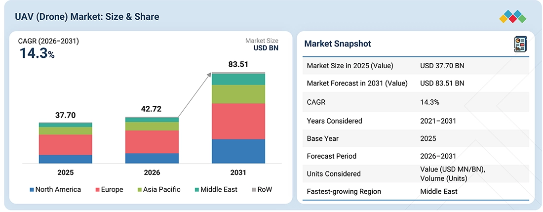Image resolution: width=543 pixels, height=212 pixels.
Task: Click the '2025' axis label
Action: 65,173
